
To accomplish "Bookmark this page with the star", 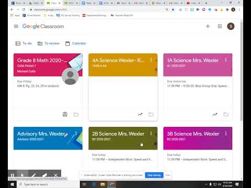I will (x=173, y=9).
